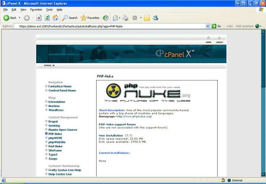Open the PHP-Nuke support forum link
Image resolution: width=266 pixels, height=184 pixels.
point(117,124)
